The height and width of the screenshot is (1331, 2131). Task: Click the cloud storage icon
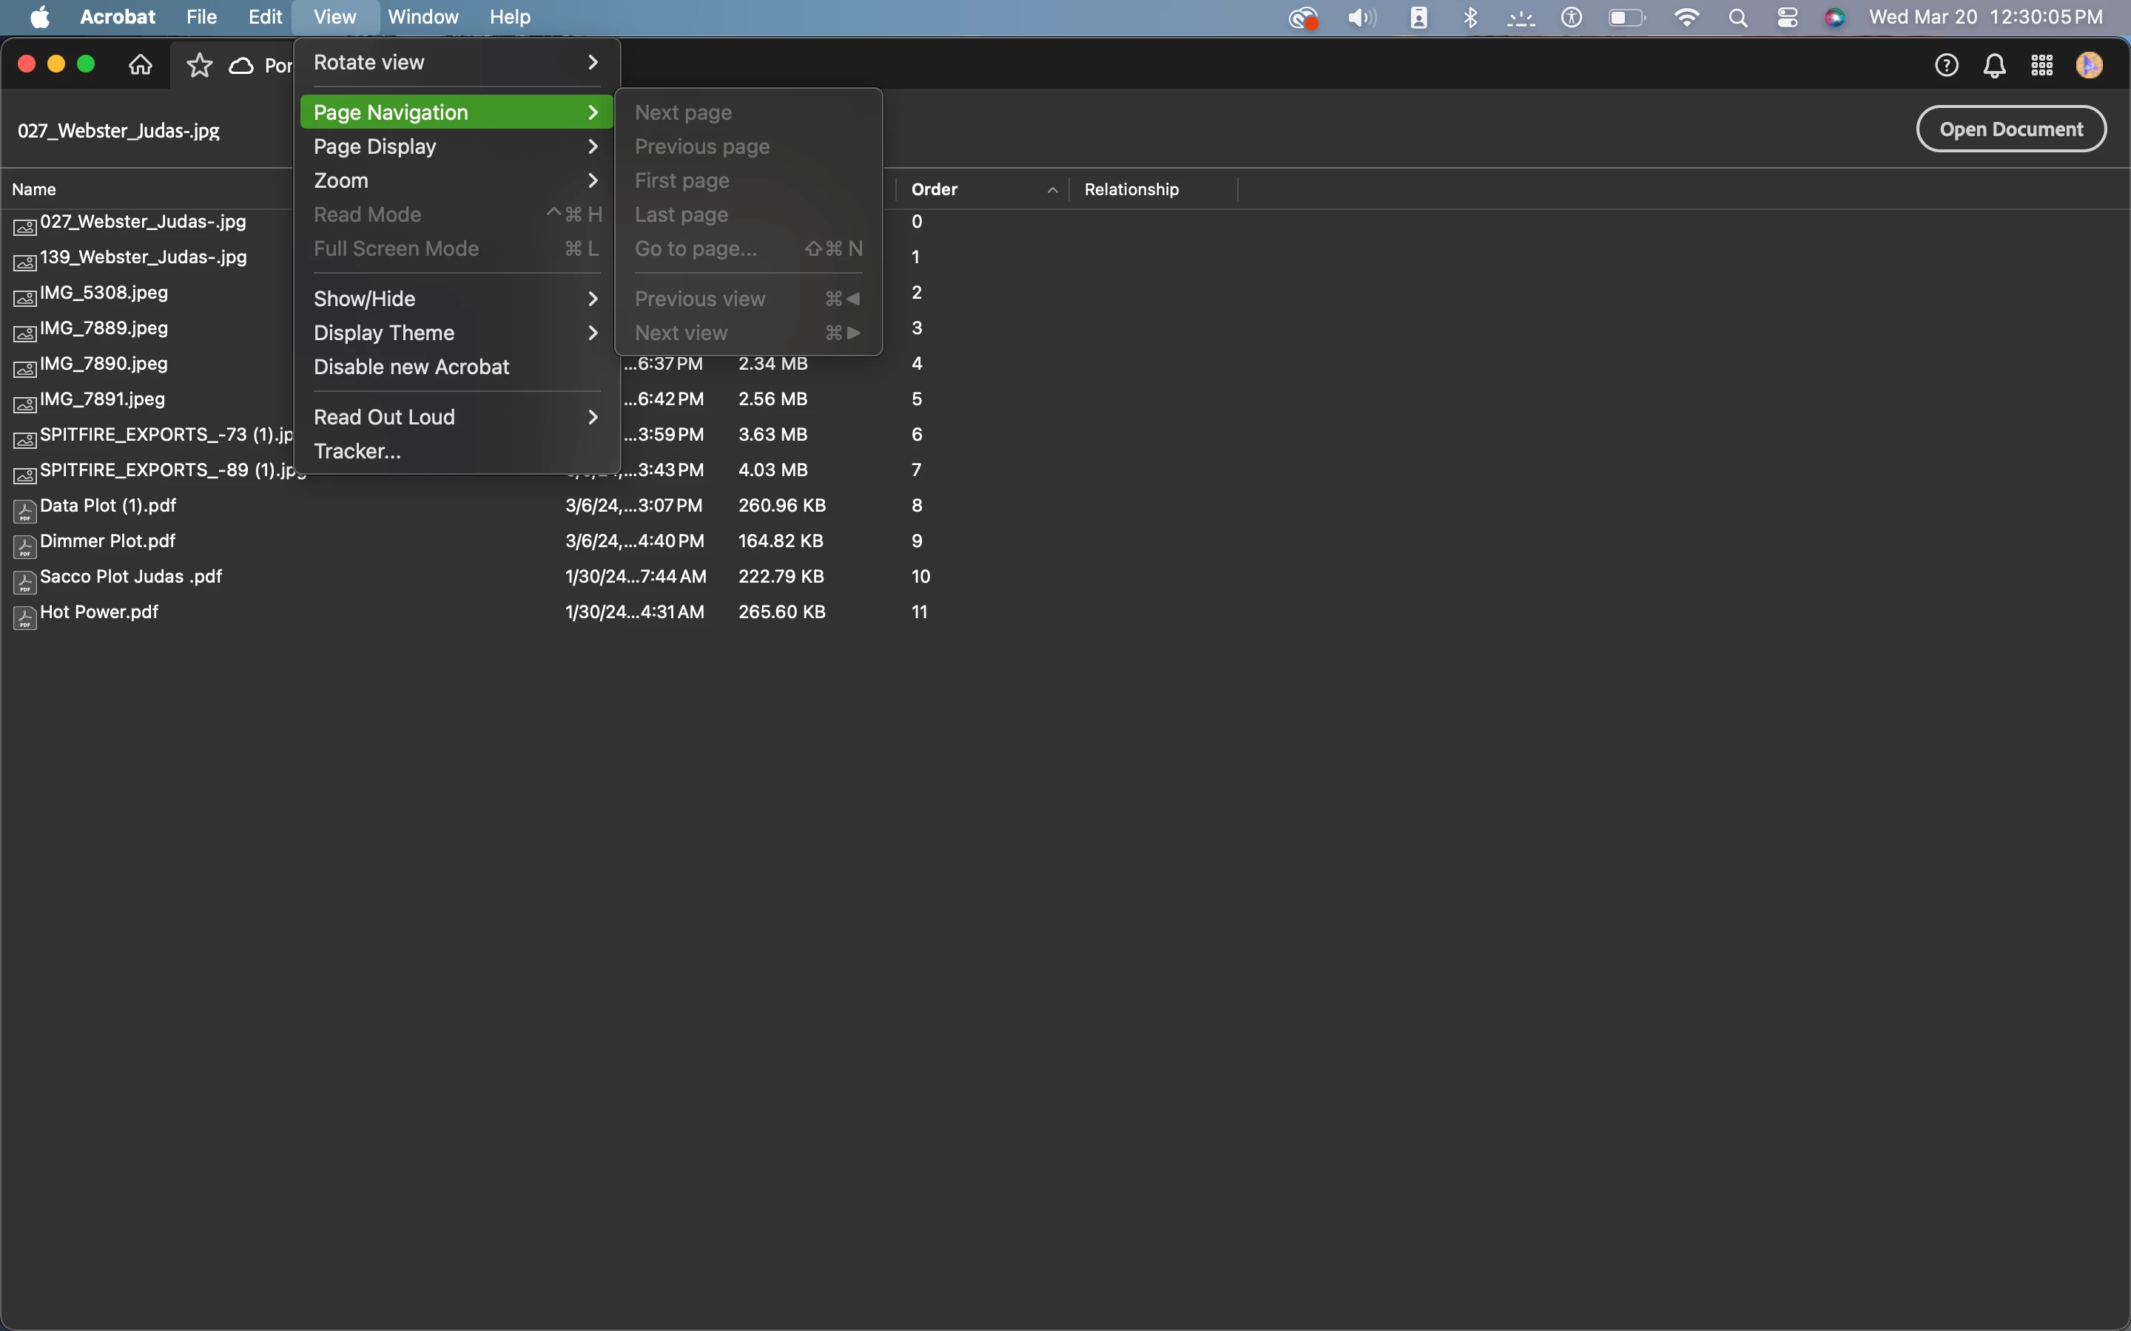point(241,66)
